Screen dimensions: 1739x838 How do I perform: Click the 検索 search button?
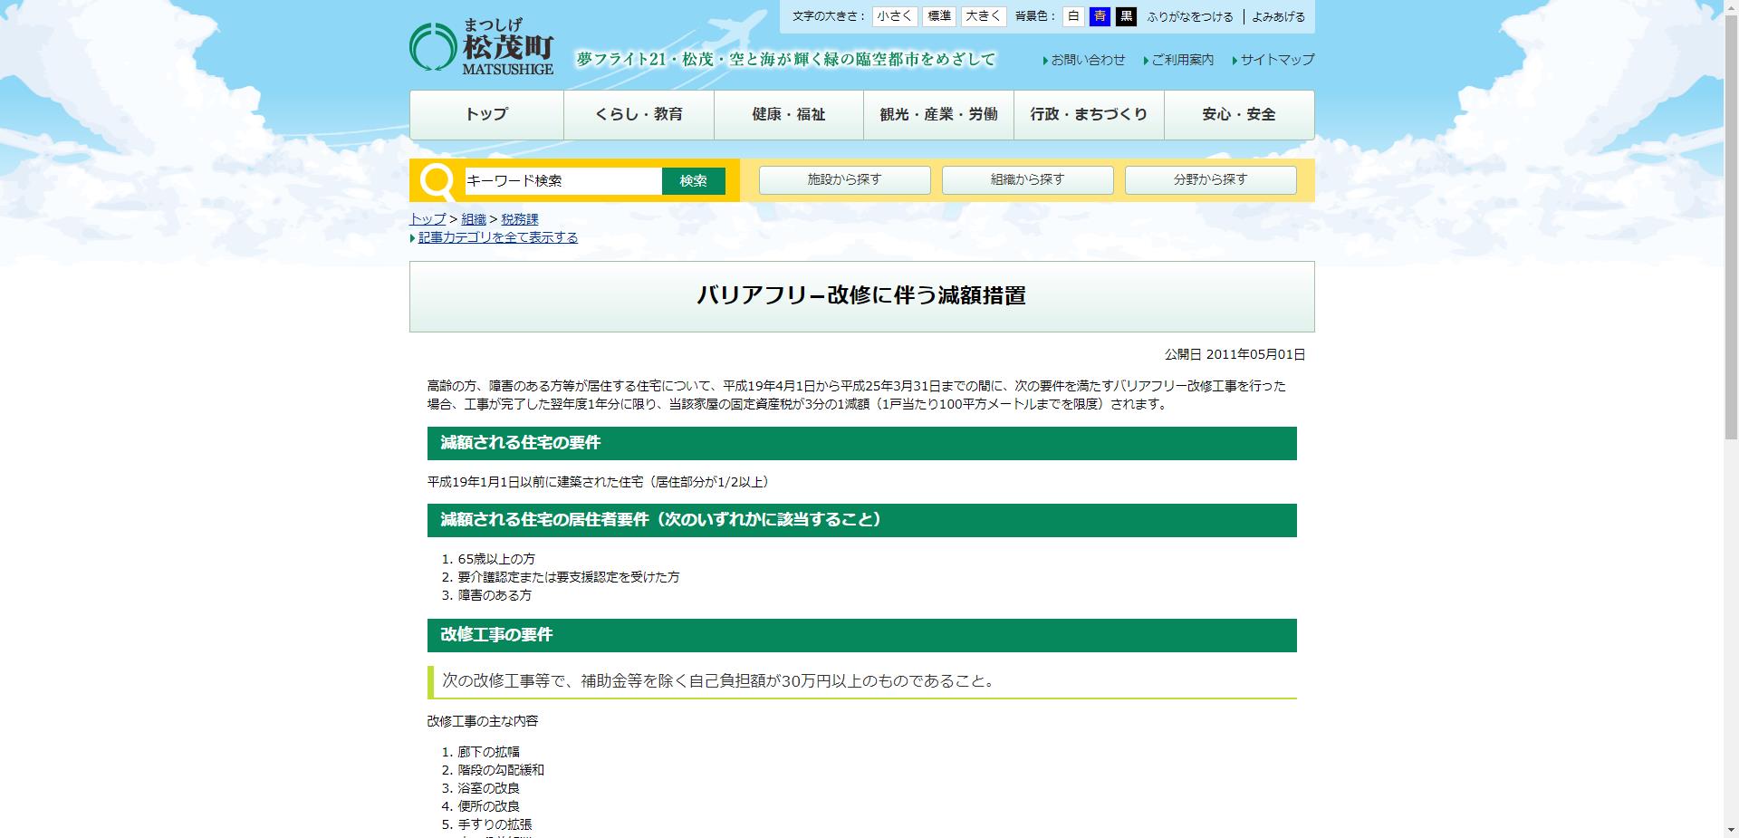pyautogui.click(x=694, y=181)
